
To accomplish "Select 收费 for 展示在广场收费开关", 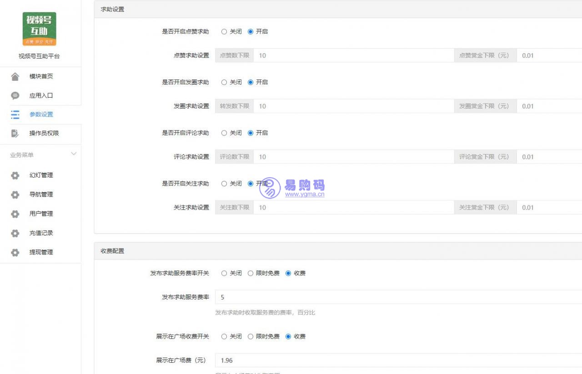I will pyautogui.click(x=288, y=337).
